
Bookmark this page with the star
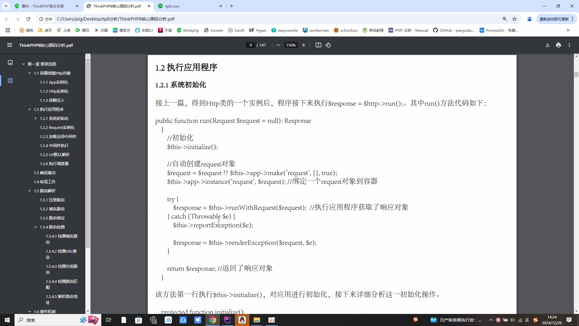coord(514,19)
